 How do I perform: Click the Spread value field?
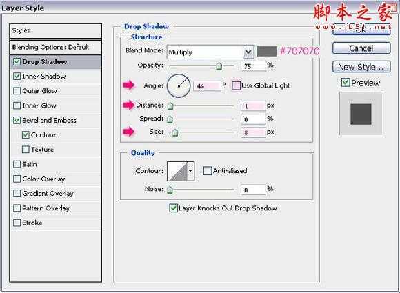pyautogui.click(x=253, y=119)
